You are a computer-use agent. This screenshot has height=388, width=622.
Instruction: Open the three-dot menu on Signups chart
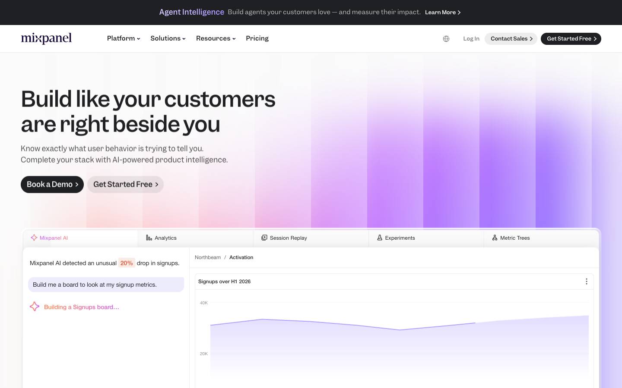(x=586, y=282)
